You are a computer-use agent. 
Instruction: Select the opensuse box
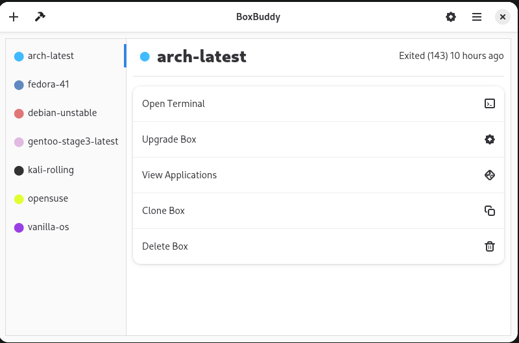(48, 198)
